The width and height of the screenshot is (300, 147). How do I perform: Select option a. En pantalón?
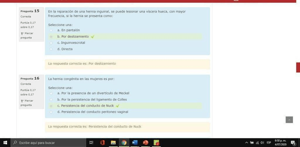tap(51, 30)
